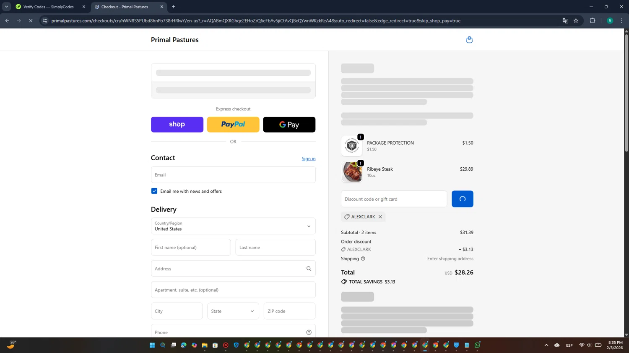629x353 pixels.
Task: Go back to the previous browser page
Action: (7, 20)
